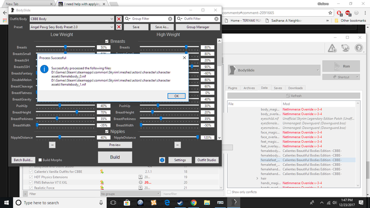
Task: Expand the hair folder in Data tab
Action: (257, 178)
